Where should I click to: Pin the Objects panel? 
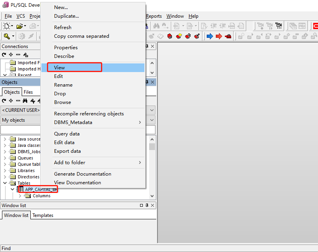(147, 82)
